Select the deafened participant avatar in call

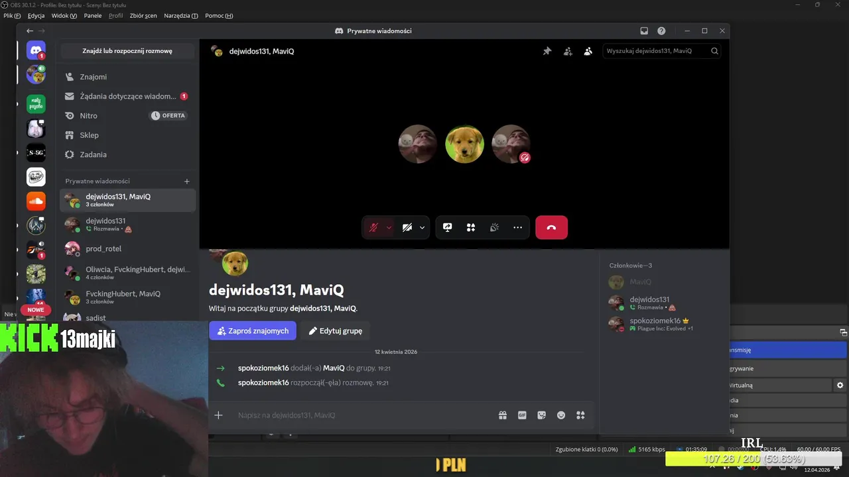point(511,144)
